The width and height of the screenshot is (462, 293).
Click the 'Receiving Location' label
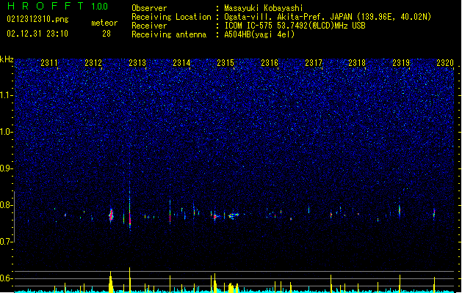[x=171, y=17]
